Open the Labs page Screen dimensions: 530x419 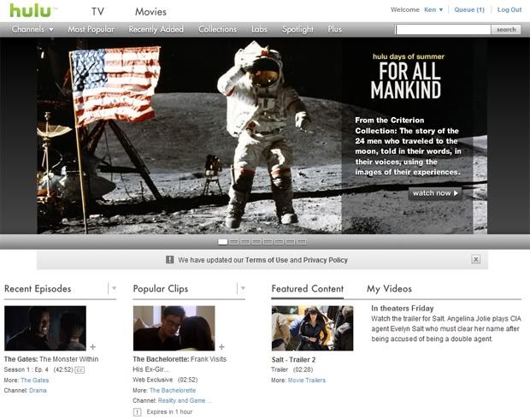point(259,29)
